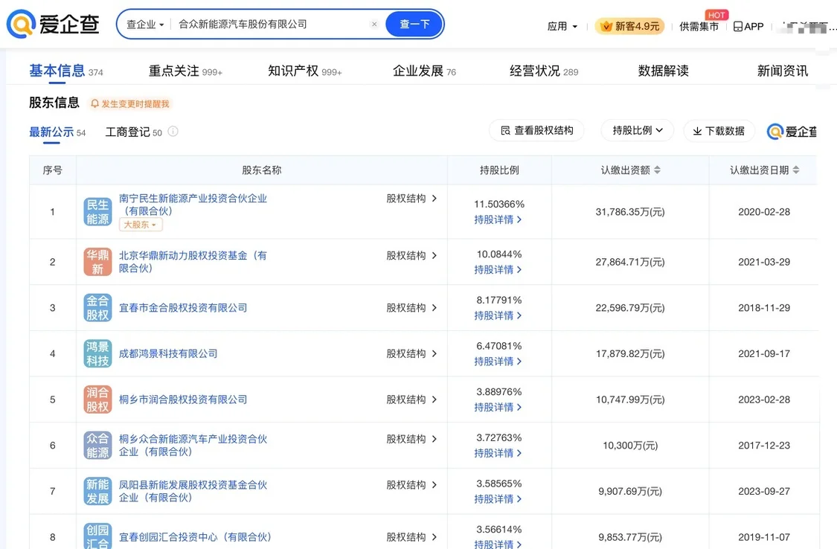This screenshot has width=837, height=549.
Task: Click the 金合股权 shareholder logo icon
Action: point(97,307)
